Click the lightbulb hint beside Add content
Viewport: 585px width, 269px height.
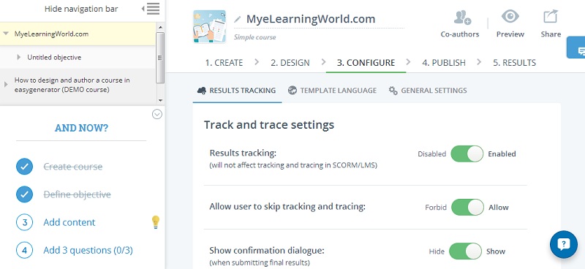point(156,222)
